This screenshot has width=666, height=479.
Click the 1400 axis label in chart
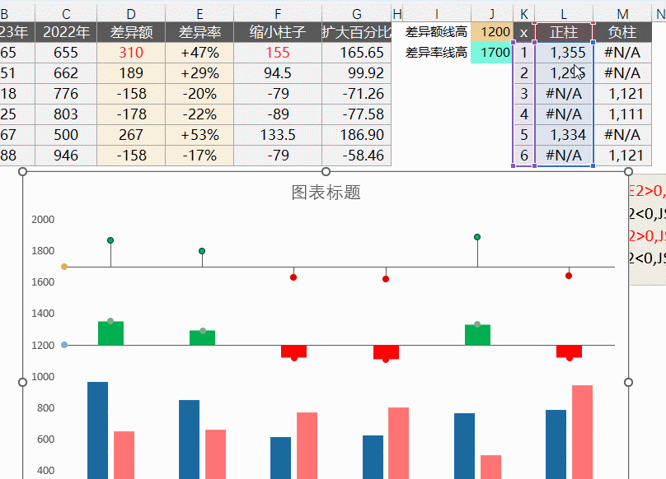click(x=43, y=314)
